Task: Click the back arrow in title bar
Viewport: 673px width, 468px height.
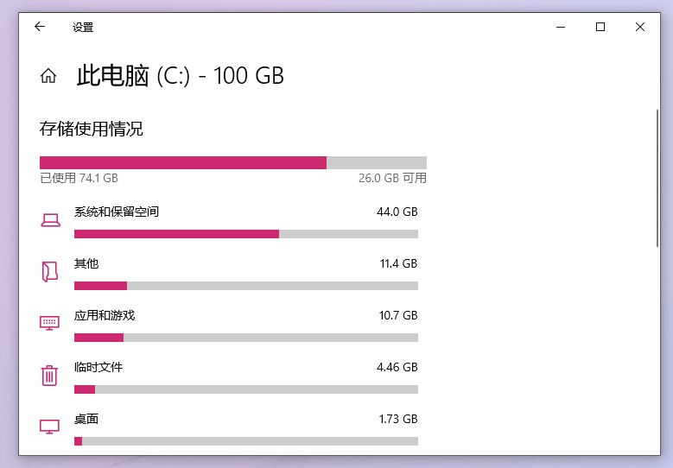Action: click(x=40, y=27)
